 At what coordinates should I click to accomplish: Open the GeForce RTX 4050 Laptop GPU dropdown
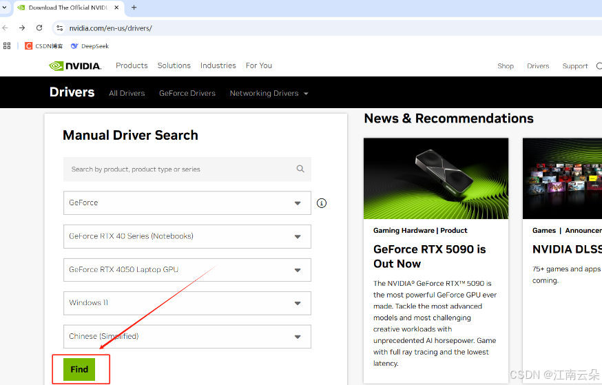point(187,270)
